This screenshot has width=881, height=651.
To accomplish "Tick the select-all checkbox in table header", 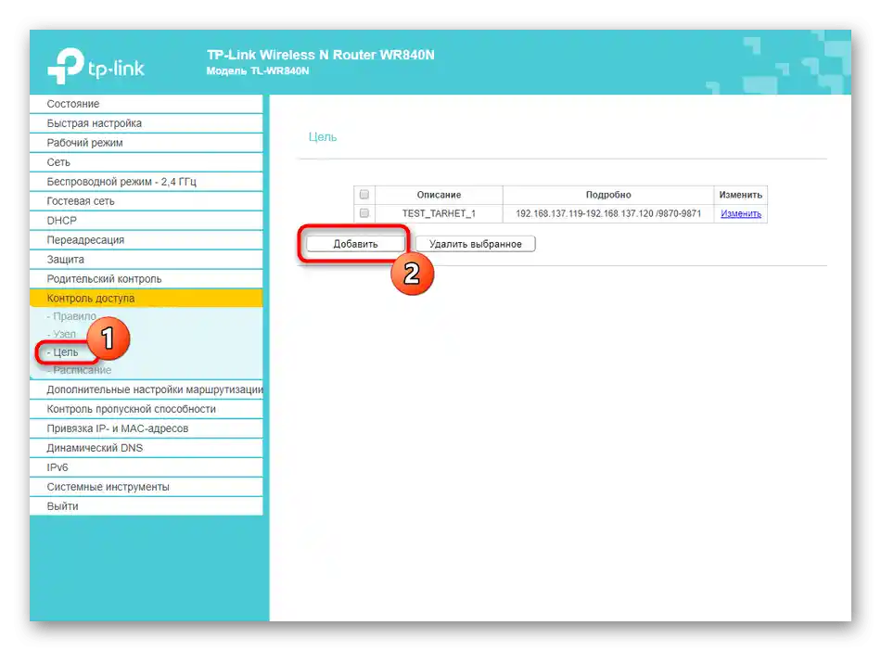I will tap(364, 195).
